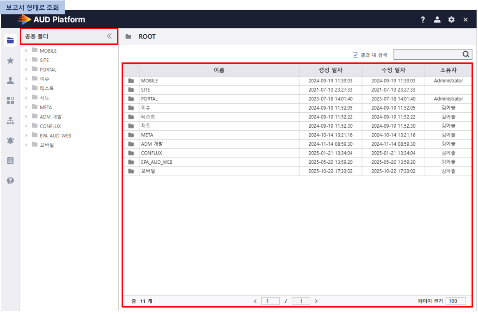Screen dimensions: 478x314
Task: Click creation date 2021-07-13 23:27:33 cell
Action: tap(331, 90)
